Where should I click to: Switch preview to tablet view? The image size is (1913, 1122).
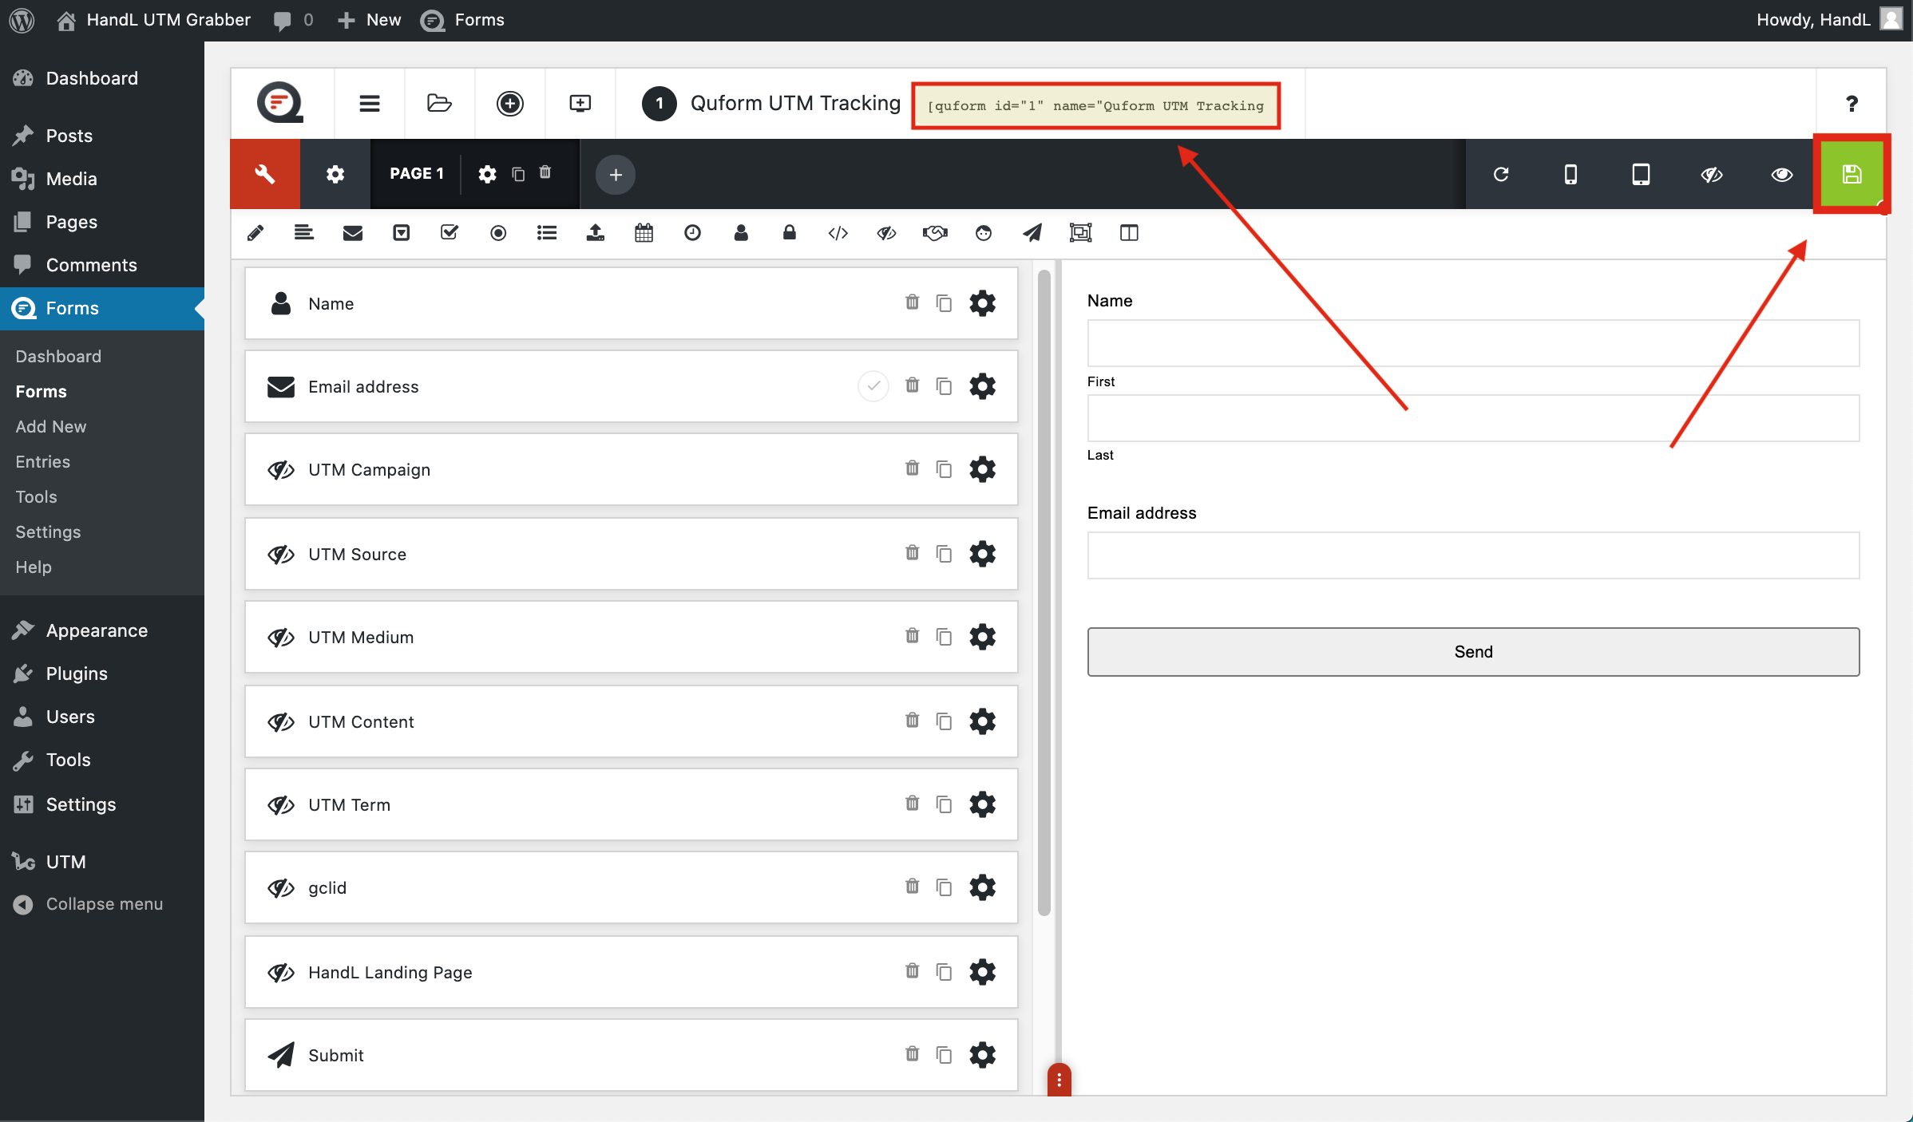click(x=1641, y=174)
